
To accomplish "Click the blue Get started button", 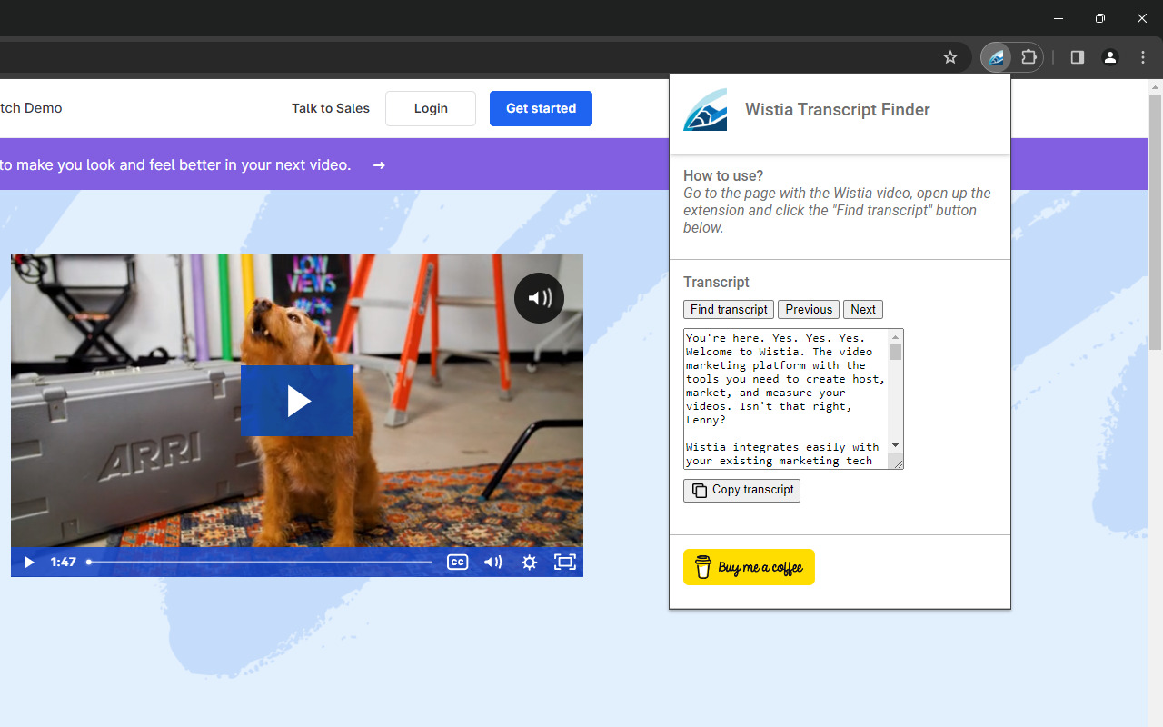I will tap(541, 108).
